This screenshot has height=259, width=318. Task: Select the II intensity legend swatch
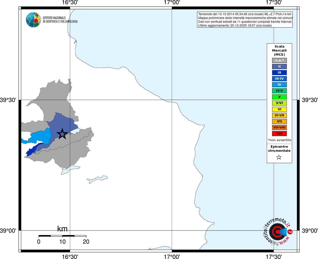tap(279, 67)
